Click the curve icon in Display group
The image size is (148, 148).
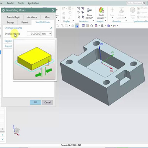(x=70, y=17)
